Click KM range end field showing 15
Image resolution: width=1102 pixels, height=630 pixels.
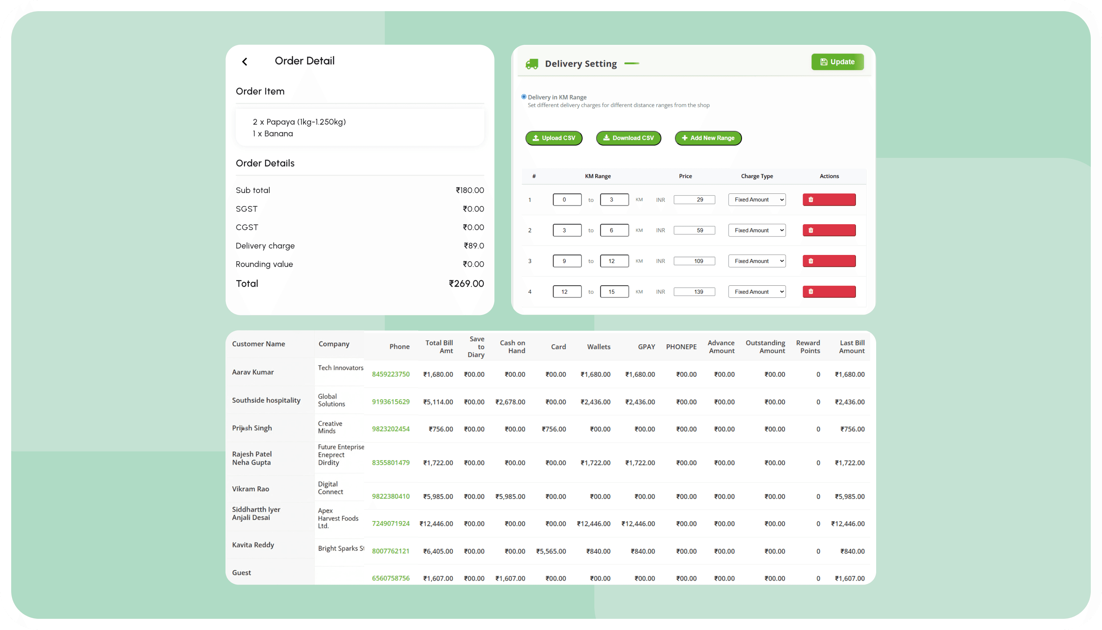[614, 292]
